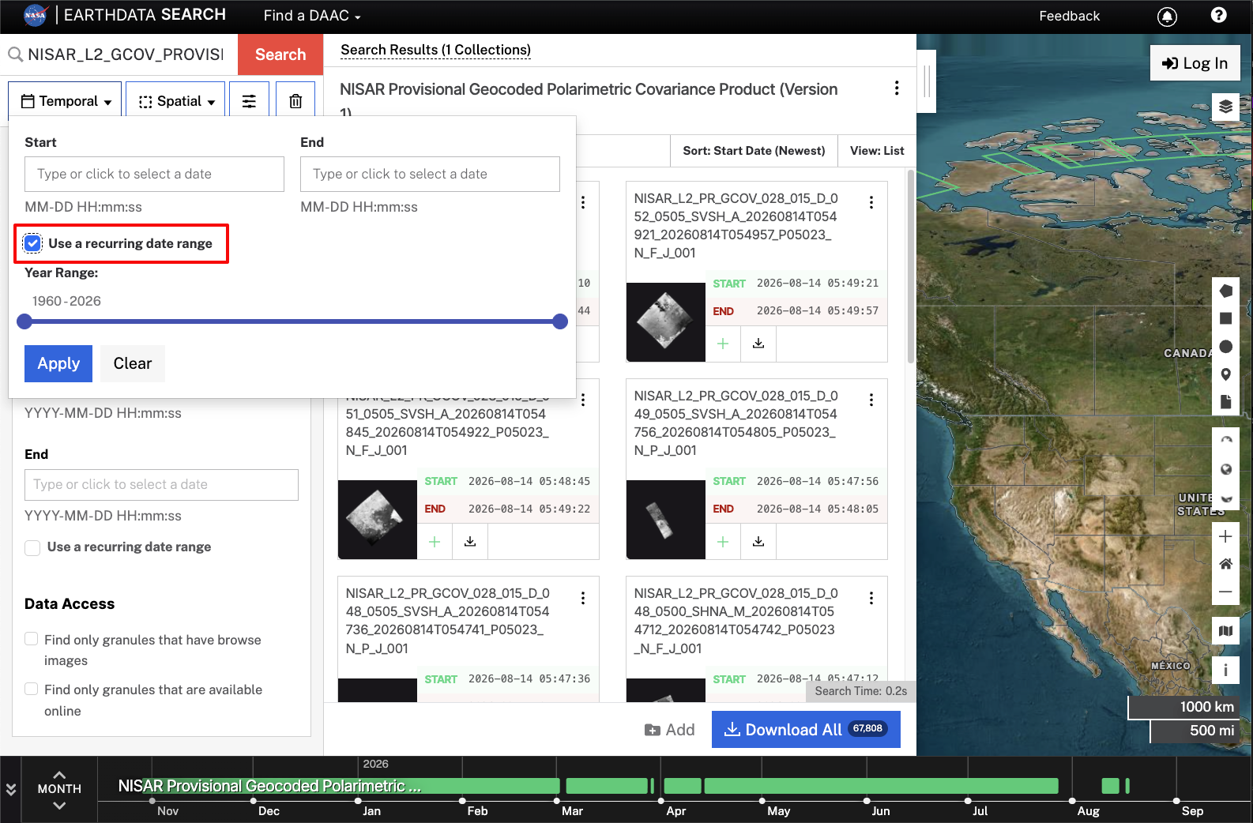Screen dimensions: 1253x823
Task: Click the NISAR_L2_GCOV search box
Action: [125, 54]
